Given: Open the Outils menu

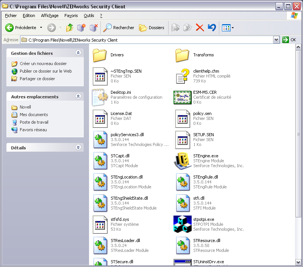Looking at the screenshot, I should click(89, 16).
